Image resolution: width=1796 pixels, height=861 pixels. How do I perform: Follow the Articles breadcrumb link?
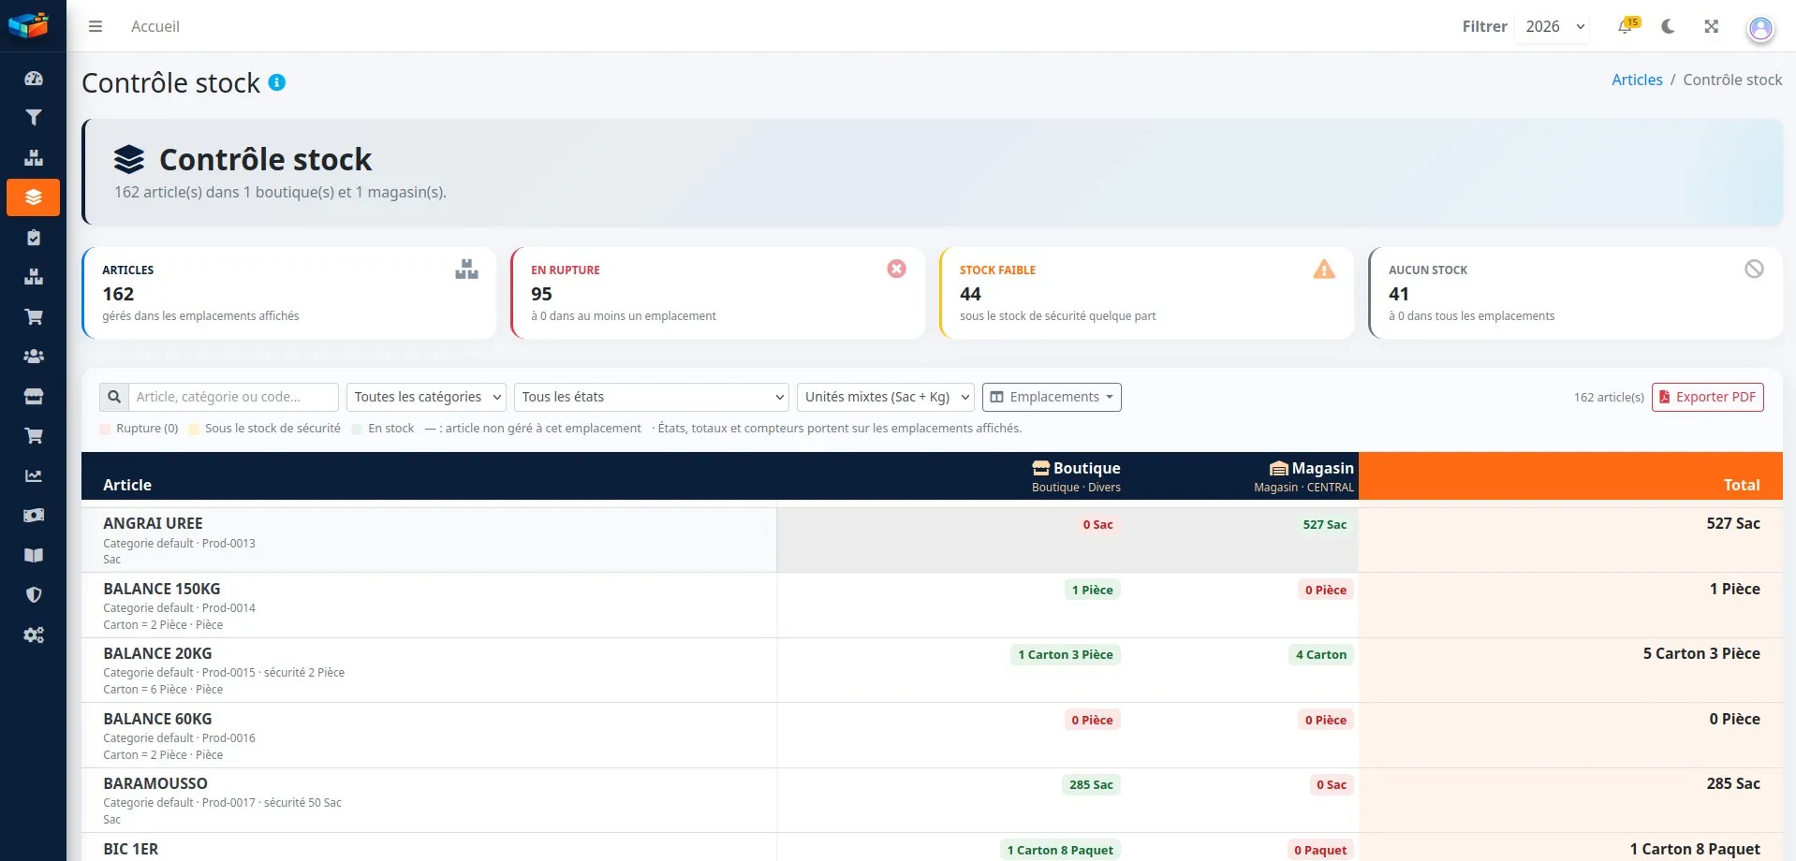[x=1637, y=80]
